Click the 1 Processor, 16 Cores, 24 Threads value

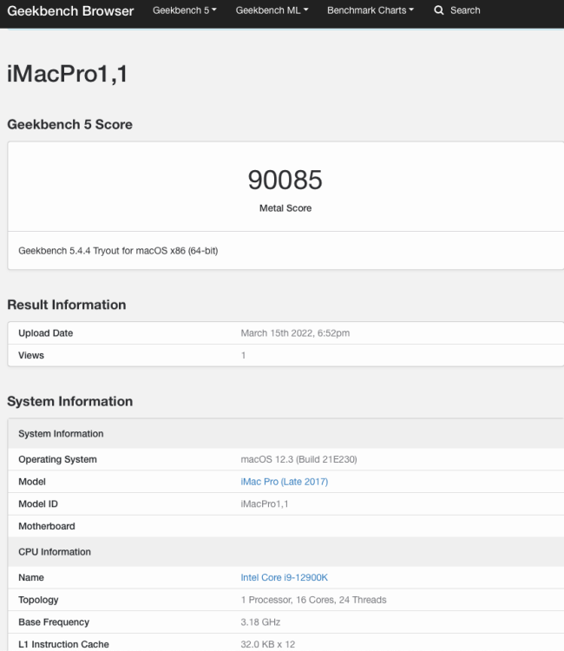[313, 600]
